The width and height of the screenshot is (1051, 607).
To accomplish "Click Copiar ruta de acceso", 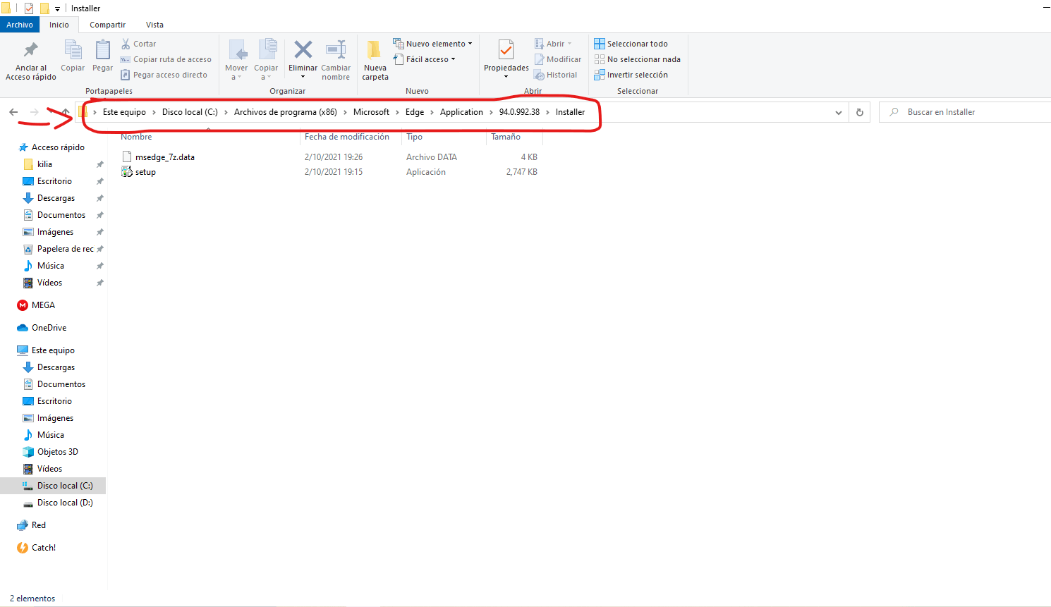I will pyautogui.click(x=166, y=59).
